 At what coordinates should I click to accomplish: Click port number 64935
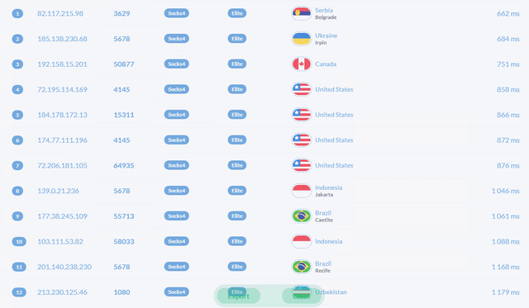point(124,165)
